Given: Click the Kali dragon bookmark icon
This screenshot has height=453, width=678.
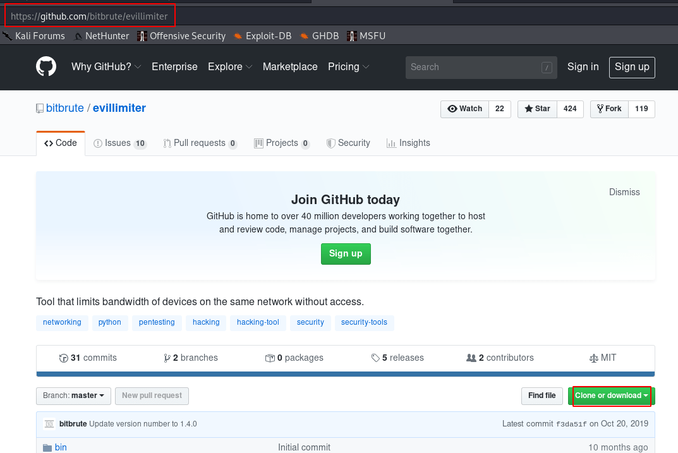Looking at the screenshot, I should (7, 36).
